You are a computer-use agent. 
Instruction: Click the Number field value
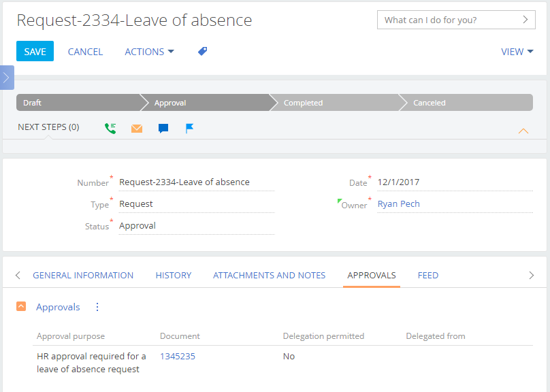tap(197, 182)
